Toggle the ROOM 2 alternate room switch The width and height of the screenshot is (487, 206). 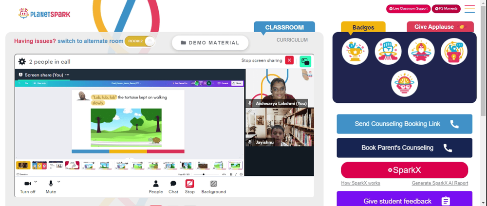click(x=139, y=41)
